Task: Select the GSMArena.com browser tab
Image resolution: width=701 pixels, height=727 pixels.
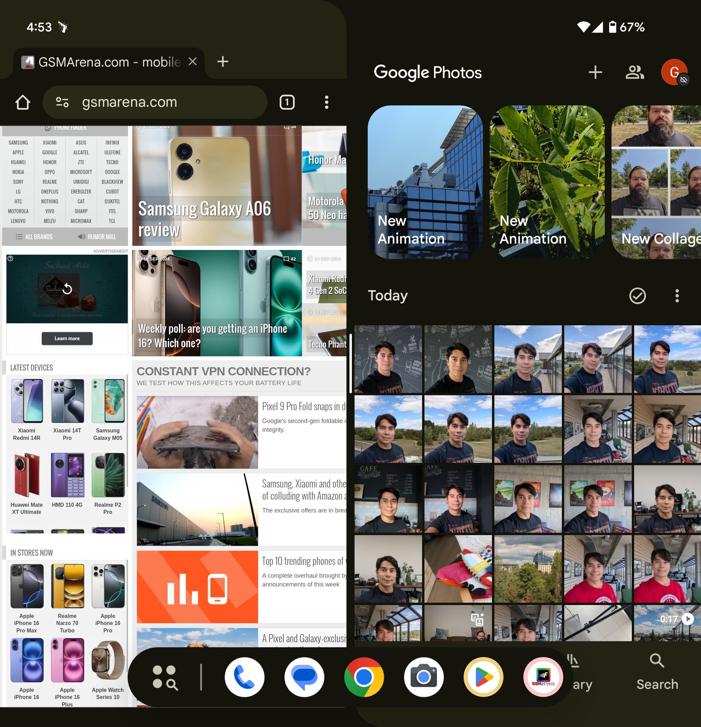Action: 109,62
